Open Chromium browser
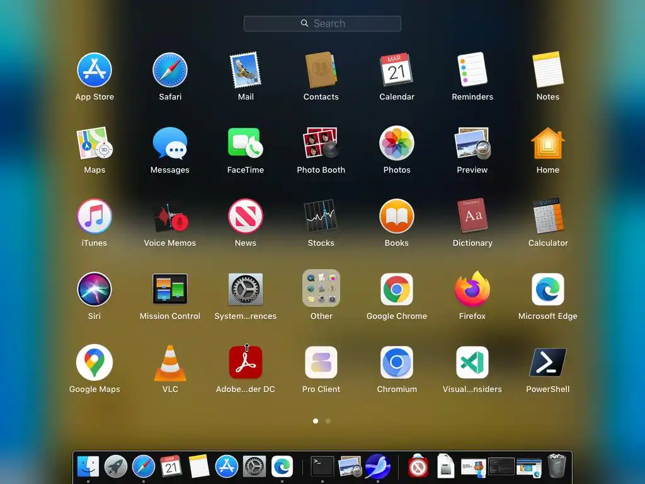The image size is (645, 484). (x=397, y=362)
